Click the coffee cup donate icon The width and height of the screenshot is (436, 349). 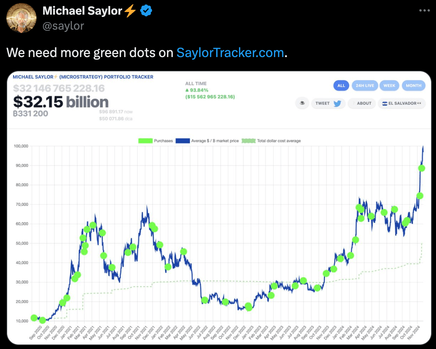(x=302, y=103)
